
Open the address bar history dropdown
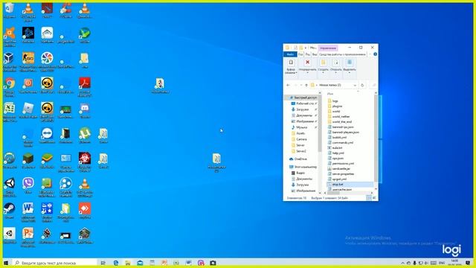pos(355,86)
